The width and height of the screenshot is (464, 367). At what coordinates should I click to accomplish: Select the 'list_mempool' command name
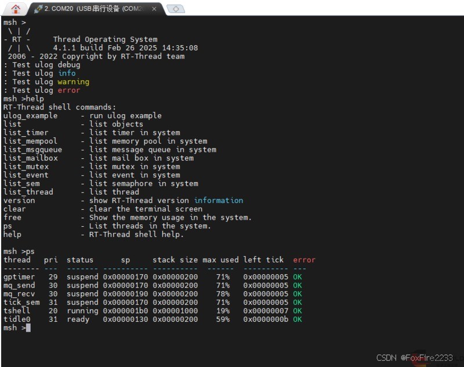coord(31,141)
